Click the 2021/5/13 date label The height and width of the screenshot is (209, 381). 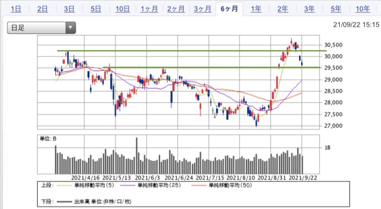pos(116,177)
